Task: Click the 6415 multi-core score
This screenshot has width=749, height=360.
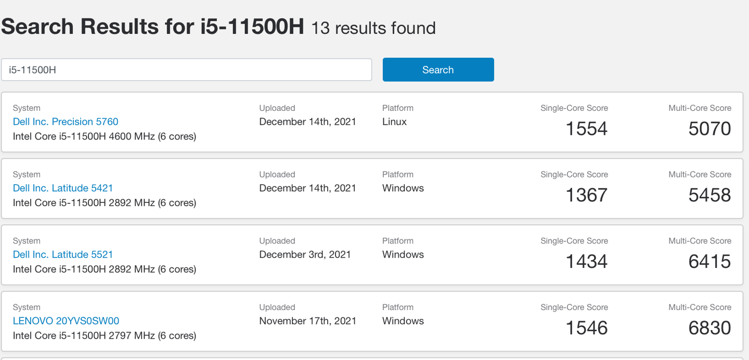Action: 709,262
